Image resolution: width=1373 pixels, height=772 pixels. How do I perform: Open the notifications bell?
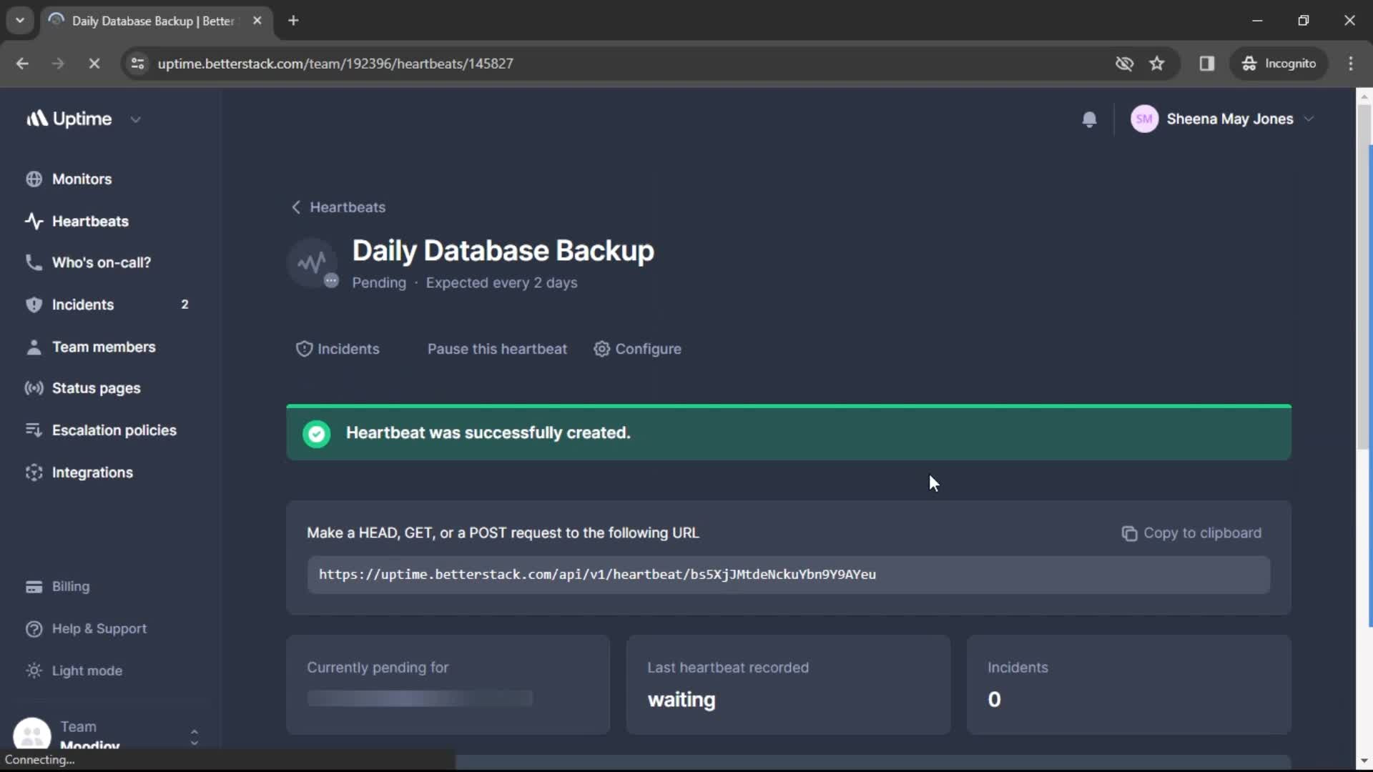[1089, 119]
